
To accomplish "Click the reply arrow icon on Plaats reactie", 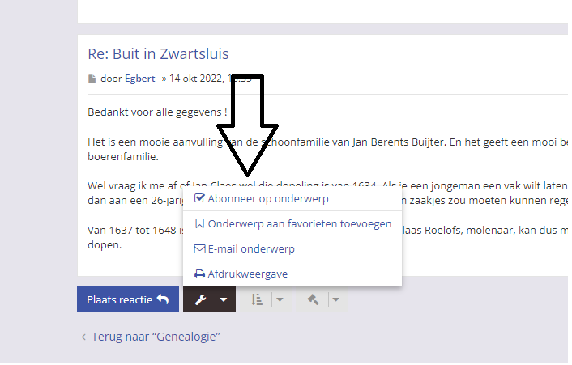I will (x=163, y=299).
